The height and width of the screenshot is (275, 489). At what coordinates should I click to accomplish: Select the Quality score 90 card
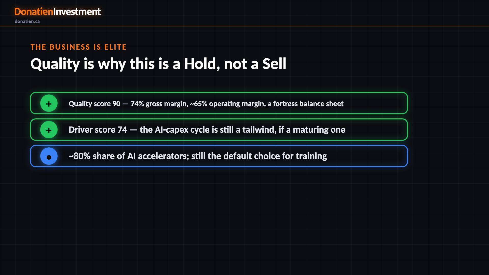[x=219, y=103]
